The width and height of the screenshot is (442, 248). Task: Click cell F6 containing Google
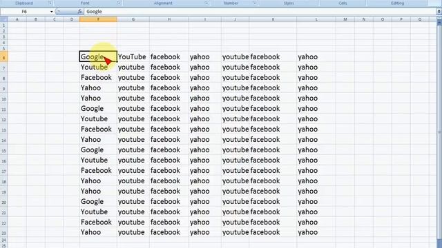click(x=98, y=56)
